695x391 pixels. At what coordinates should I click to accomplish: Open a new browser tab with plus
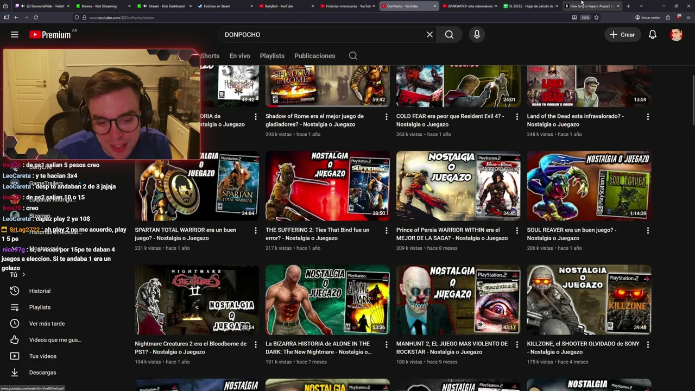[628, 6]
